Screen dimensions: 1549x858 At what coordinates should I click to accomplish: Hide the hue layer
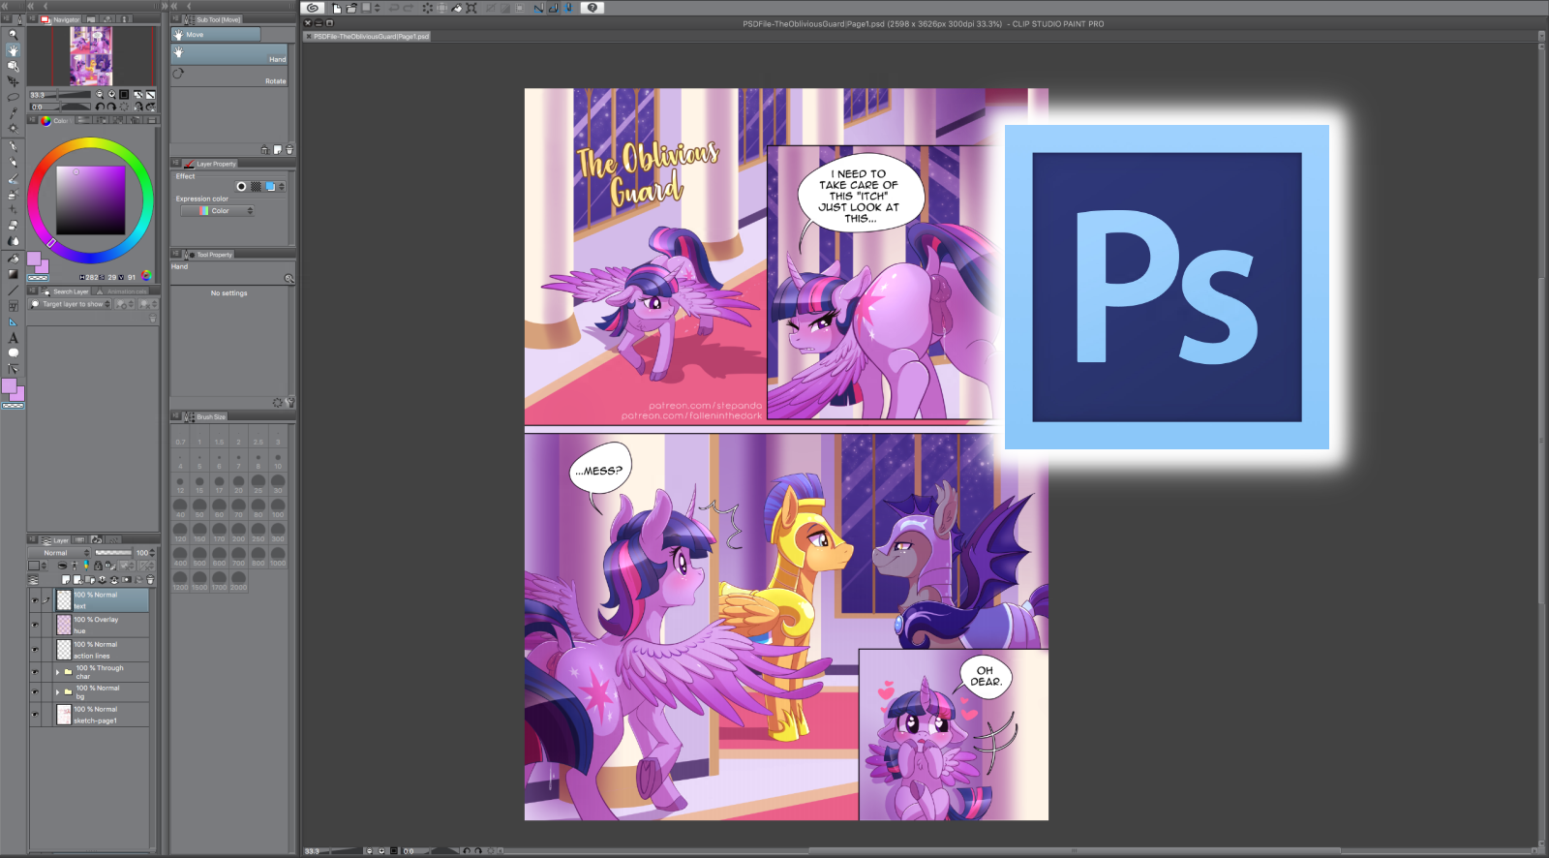point(35,625)
